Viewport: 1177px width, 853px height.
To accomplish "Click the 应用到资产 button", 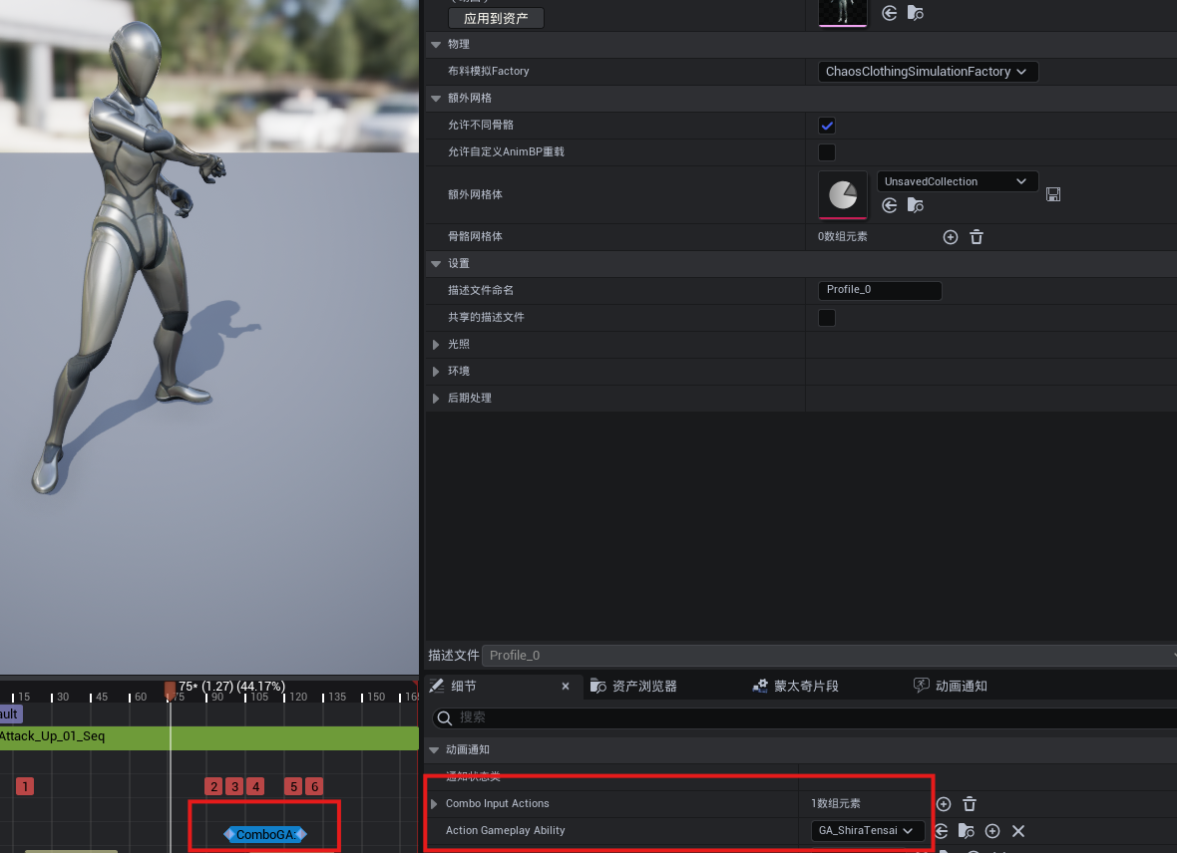I will pyautogui.click(x=496, y=18).
